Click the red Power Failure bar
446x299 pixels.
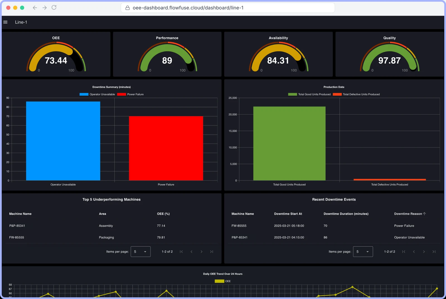[166, 148]
